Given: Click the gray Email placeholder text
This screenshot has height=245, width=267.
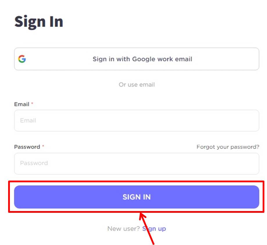Looking at the screenshot, I should [28, 120].
